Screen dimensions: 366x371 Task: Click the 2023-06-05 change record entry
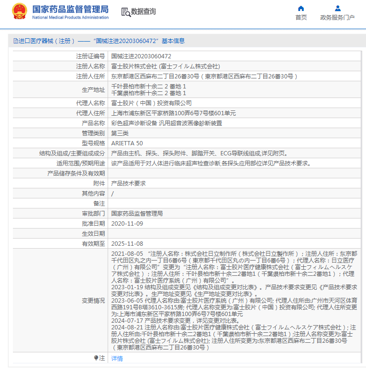click(x=234, y=307)
